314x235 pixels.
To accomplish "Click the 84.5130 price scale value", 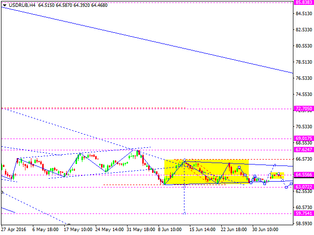I will (x=304, y=14).
